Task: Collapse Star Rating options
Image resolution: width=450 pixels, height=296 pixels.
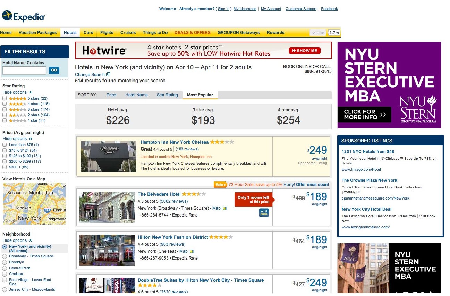Action: (x=17, y=92)
